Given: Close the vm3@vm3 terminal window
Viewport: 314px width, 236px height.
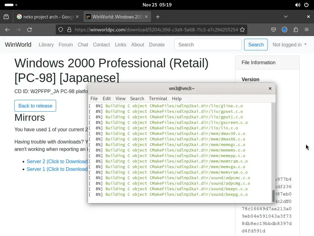Looking at the screenshot, I should pos(270,88).
